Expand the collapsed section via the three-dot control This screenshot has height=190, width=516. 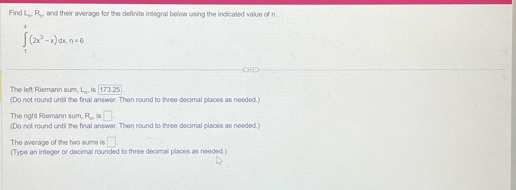(x=251, y=70)
